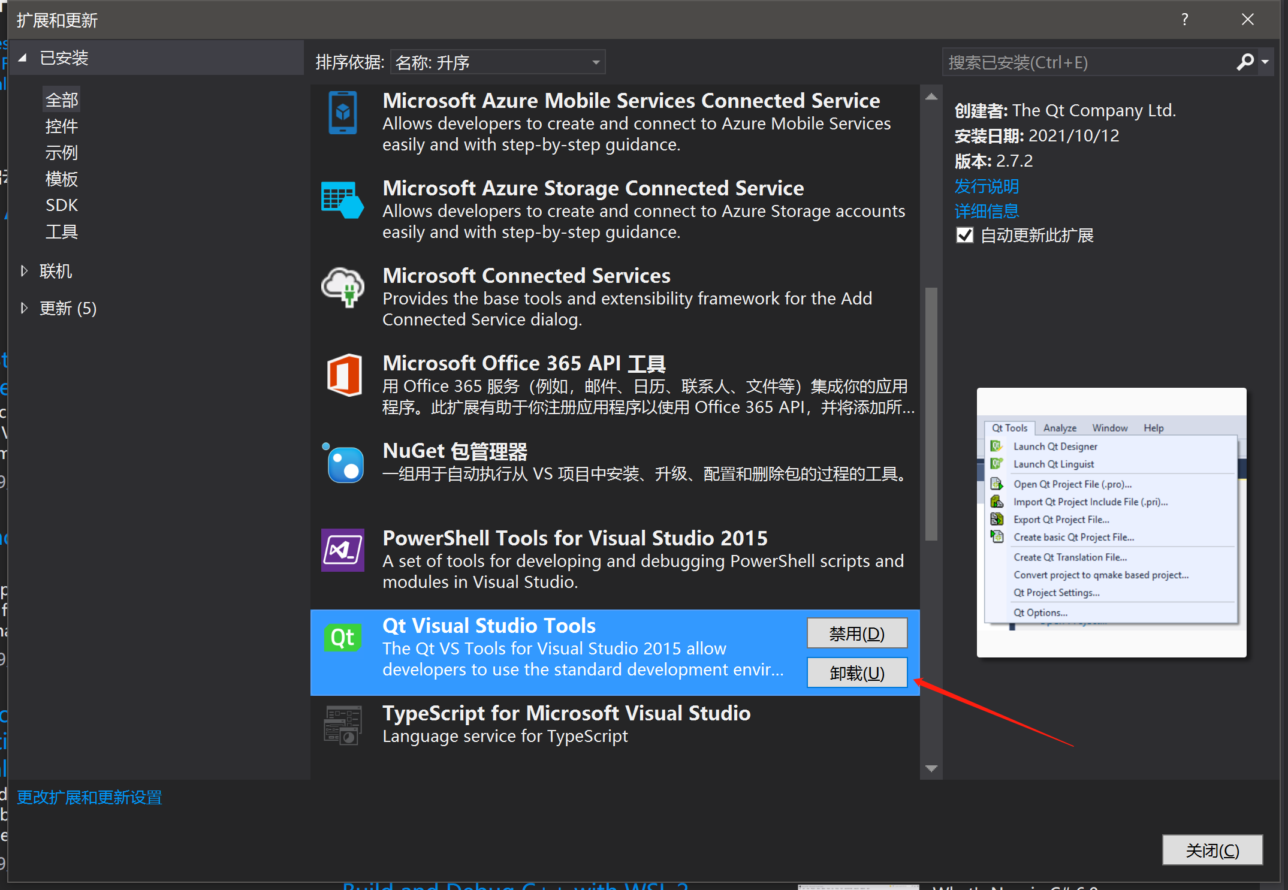Select the 全部 category
This screenshot has height=890, width=1288.
click(x=62, y=100)
